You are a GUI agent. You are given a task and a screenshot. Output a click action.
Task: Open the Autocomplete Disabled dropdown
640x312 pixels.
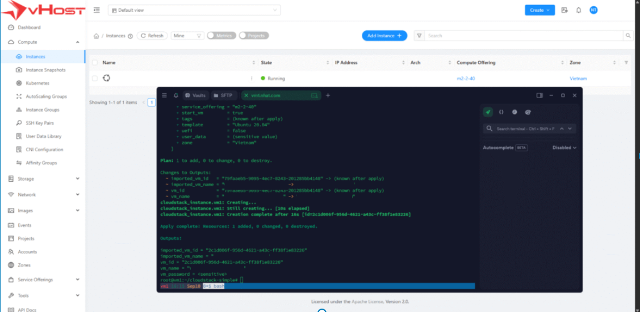(x=564, y=148)
